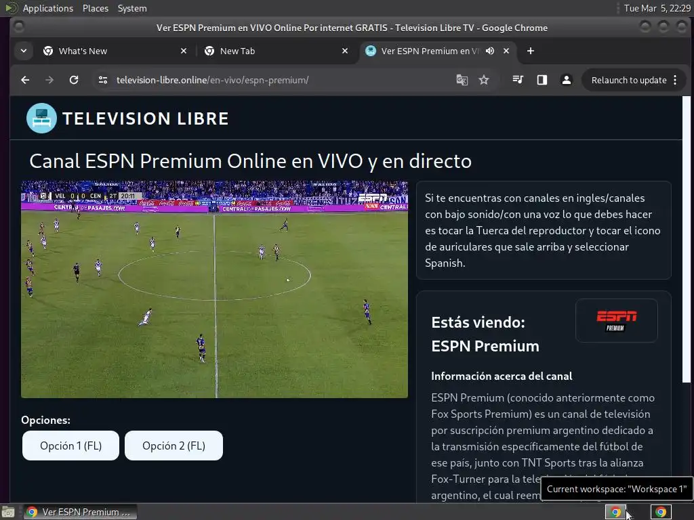Click the live soccer video player
This screenshot has height=520, width=694.
point(214,289)
